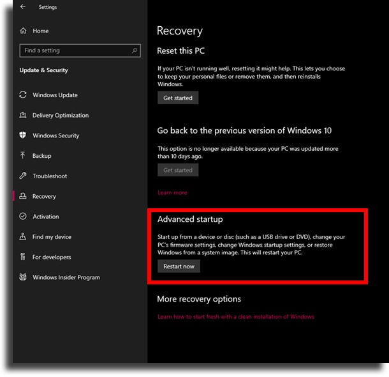Select the Recovery sidebar entry
The image size is (389, 377).
coord(44,196)
